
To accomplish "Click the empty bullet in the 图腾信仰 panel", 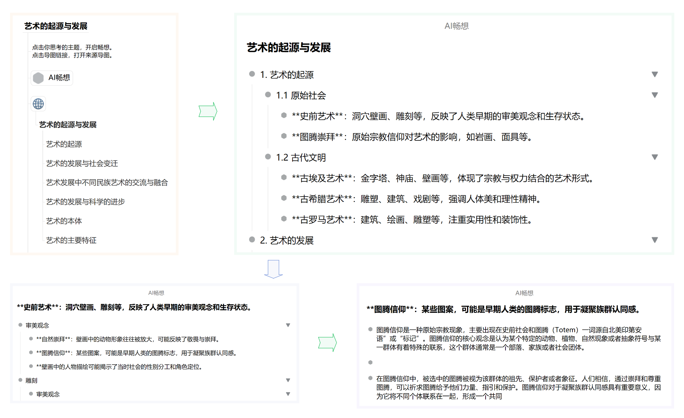I will [370, 362].
